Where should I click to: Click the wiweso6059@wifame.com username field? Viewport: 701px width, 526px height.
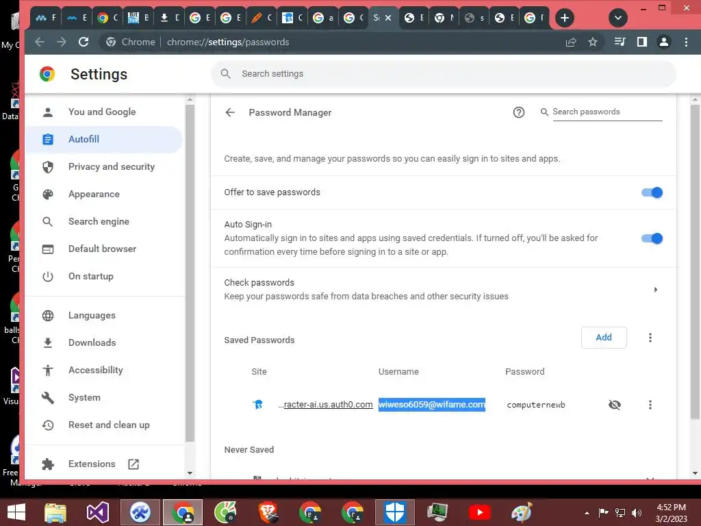point(432,405)
